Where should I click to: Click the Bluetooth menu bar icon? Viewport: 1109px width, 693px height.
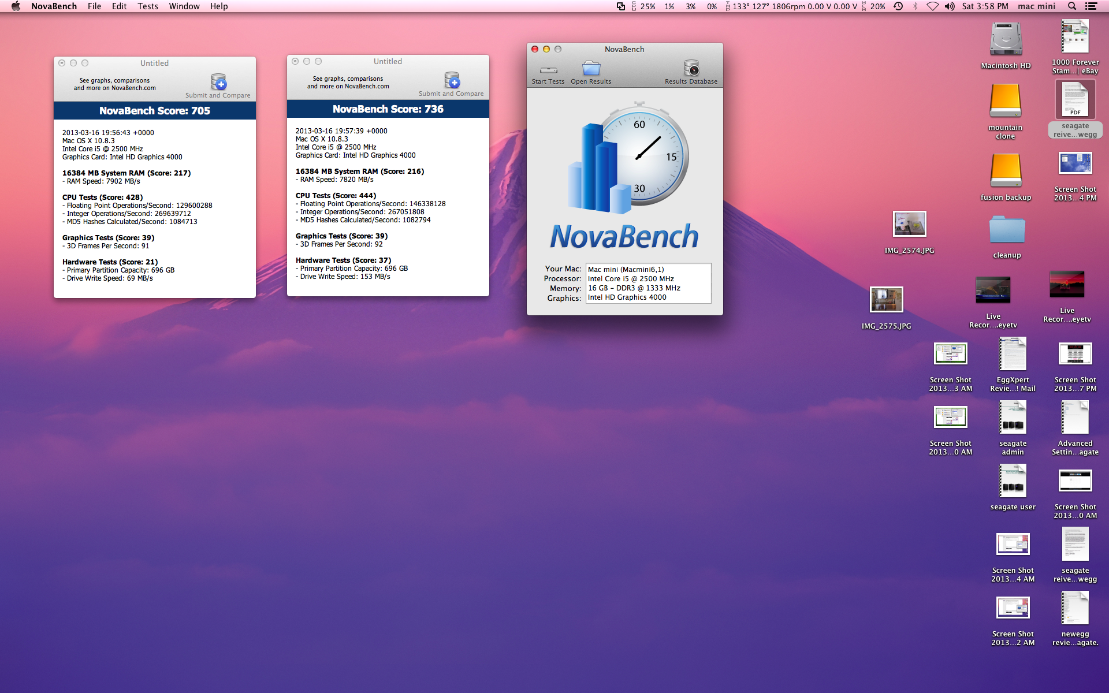tap(915, 6)
